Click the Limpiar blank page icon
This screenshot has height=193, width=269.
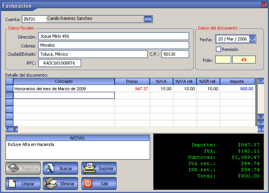[12, 183]
